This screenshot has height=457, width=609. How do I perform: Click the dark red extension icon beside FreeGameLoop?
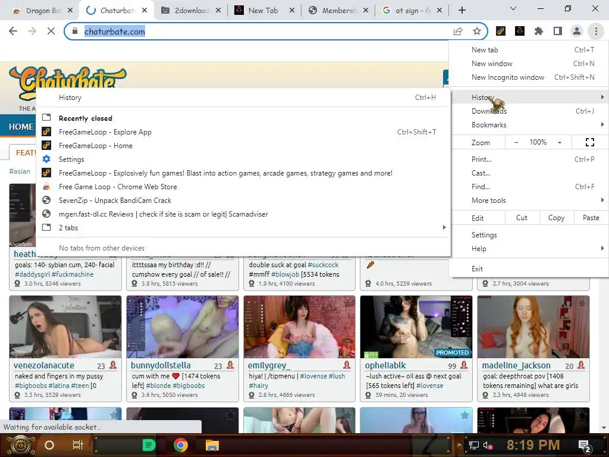520,31
